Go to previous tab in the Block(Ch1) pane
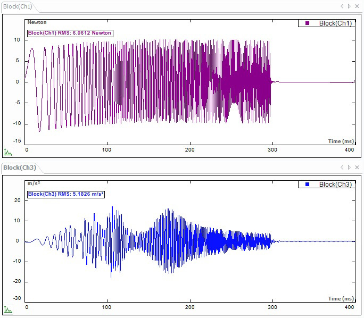The image size is (364, 318). [x=342, y=6]
